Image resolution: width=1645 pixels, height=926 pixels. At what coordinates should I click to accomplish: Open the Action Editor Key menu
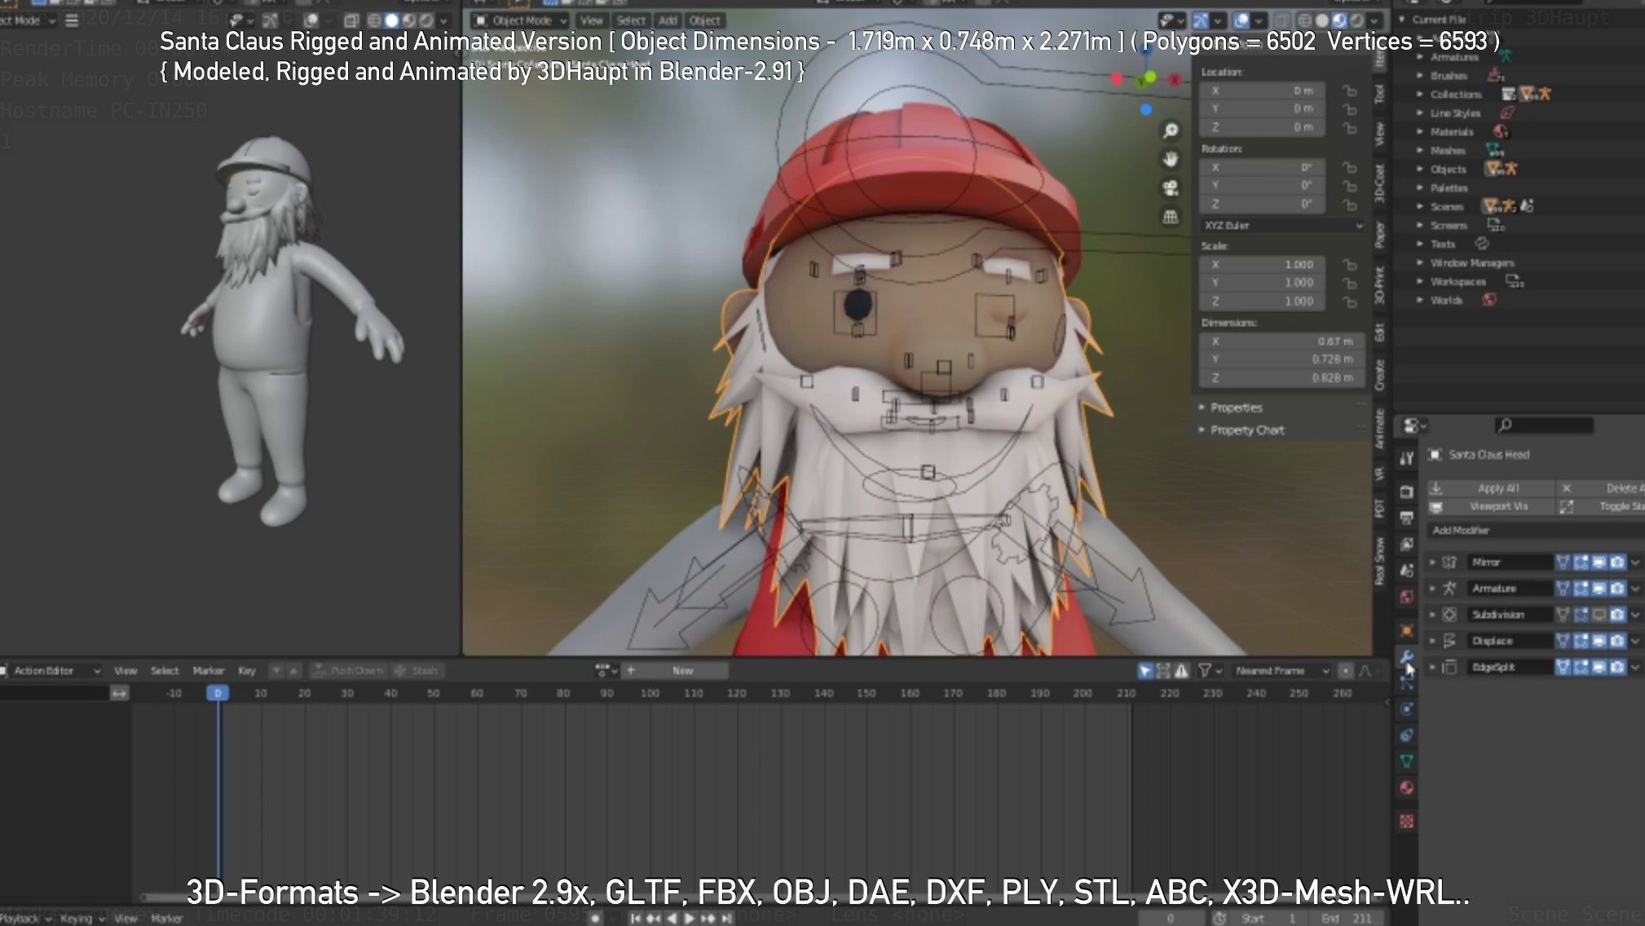[x=246, y=670]
